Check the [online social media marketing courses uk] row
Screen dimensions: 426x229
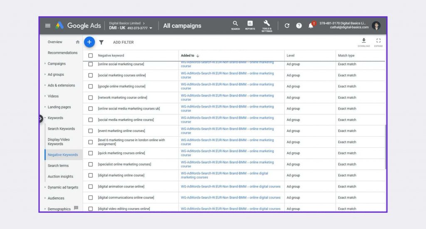point(90,109)
